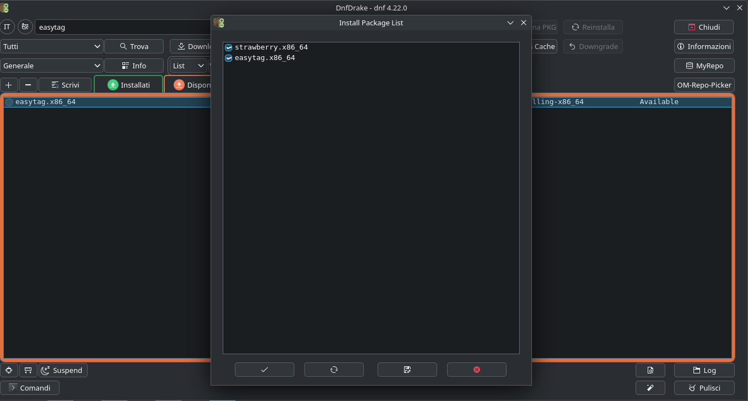Click the magic wand icon near Pulisci
Screen dimensions: 748x401
coord(650,388)
